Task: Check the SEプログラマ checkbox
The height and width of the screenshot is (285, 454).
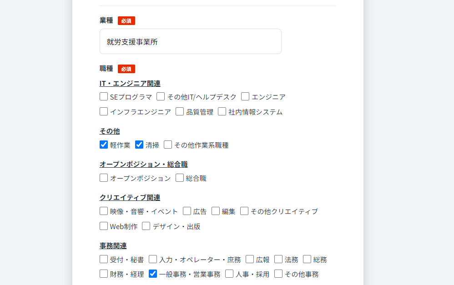Action: (104, 96)
